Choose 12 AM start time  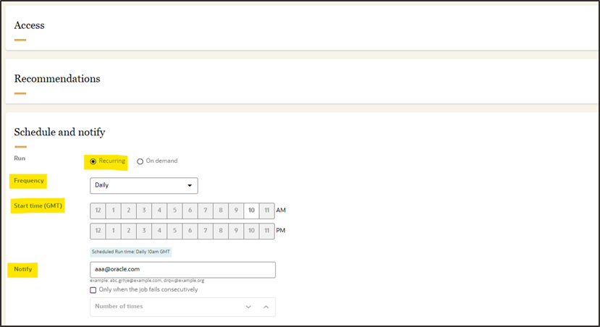tap(98, 211)
